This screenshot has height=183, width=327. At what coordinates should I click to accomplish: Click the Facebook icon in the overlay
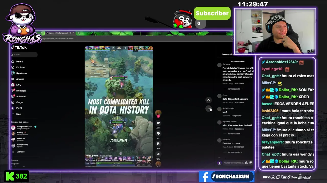[x=205, y=177]
